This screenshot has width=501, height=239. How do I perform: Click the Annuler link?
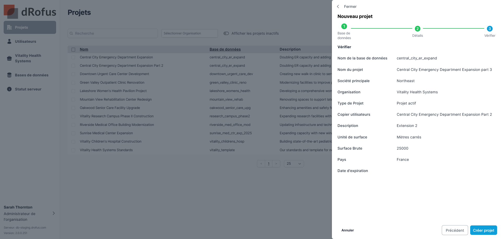coord(348,230)
